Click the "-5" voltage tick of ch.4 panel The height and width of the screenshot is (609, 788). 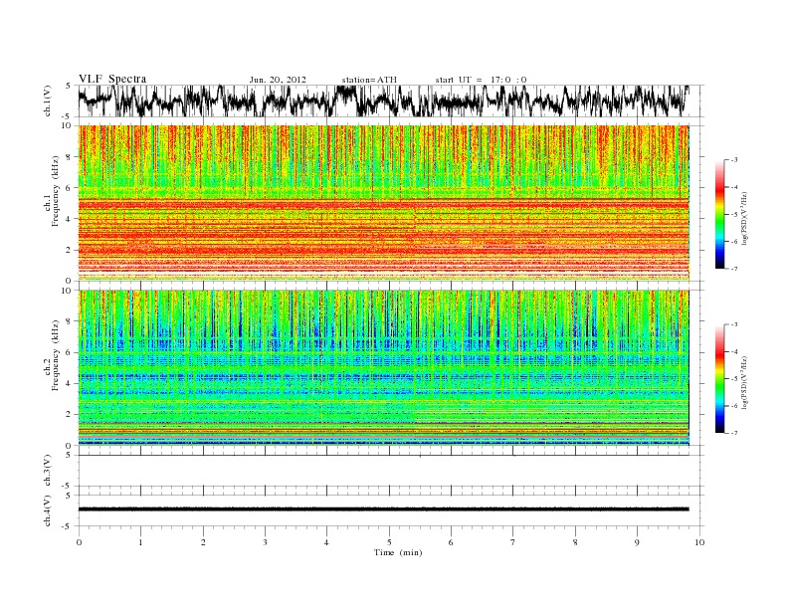point(67,526)
